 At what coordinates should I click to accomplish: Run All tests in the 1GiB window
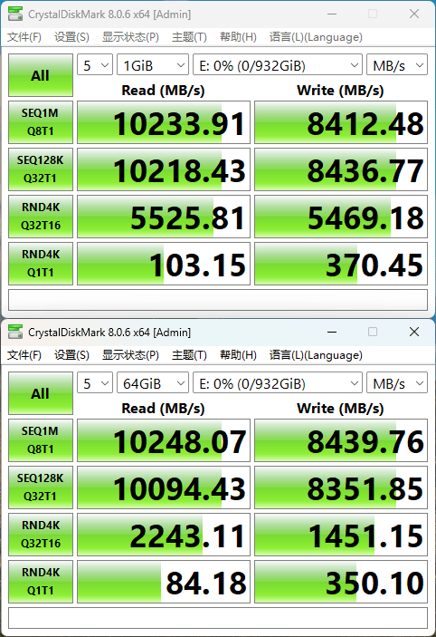tap(41, 75)
